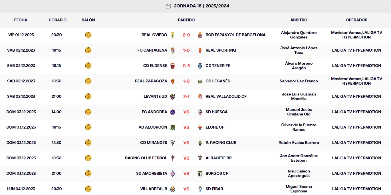Select the Levante UD badge
The image size is (391, 195).
point(172,96)
